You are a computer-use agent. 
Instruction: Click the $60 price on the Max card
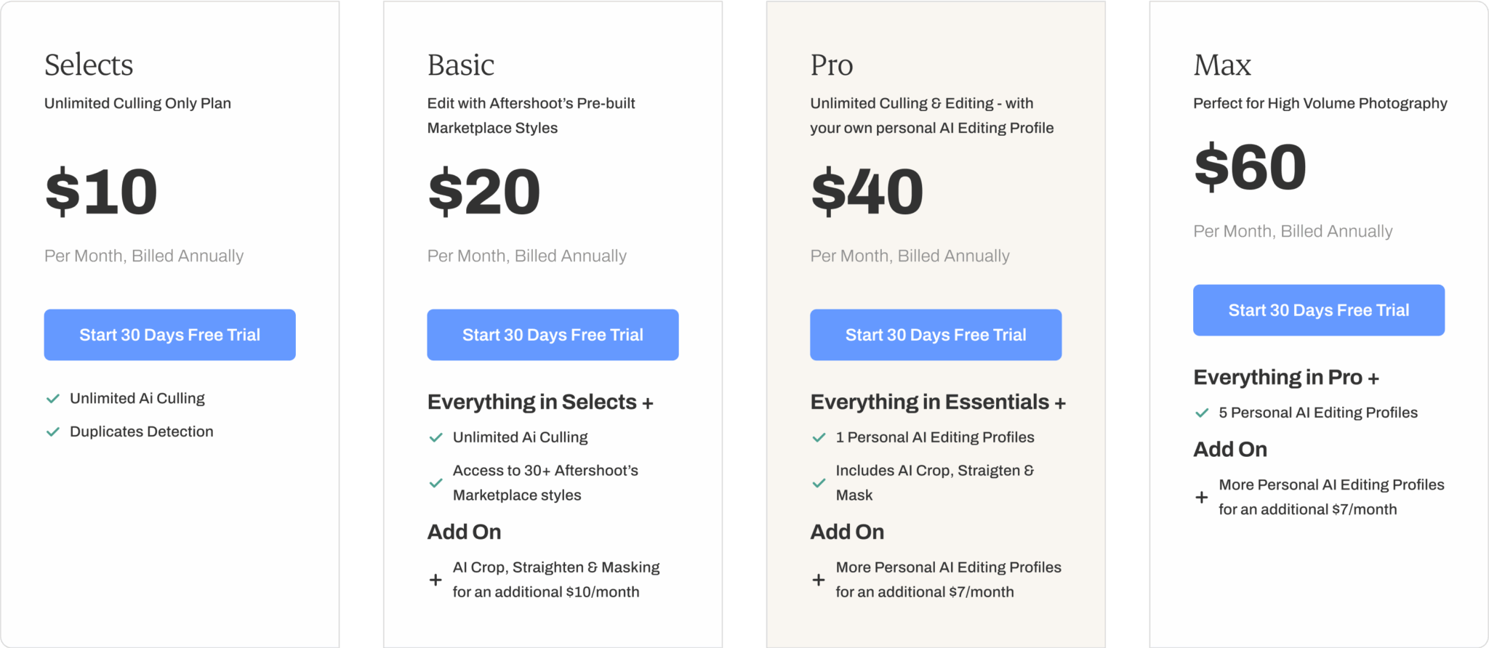click(x=1250, y=169)
